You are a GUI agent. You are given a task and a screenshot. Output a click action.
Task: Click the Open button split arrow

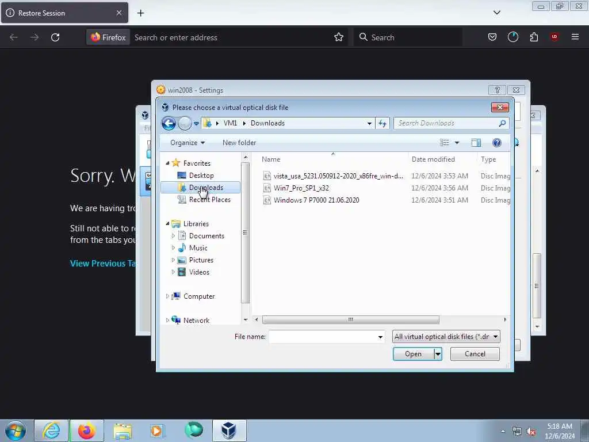(x=438, y=354)
